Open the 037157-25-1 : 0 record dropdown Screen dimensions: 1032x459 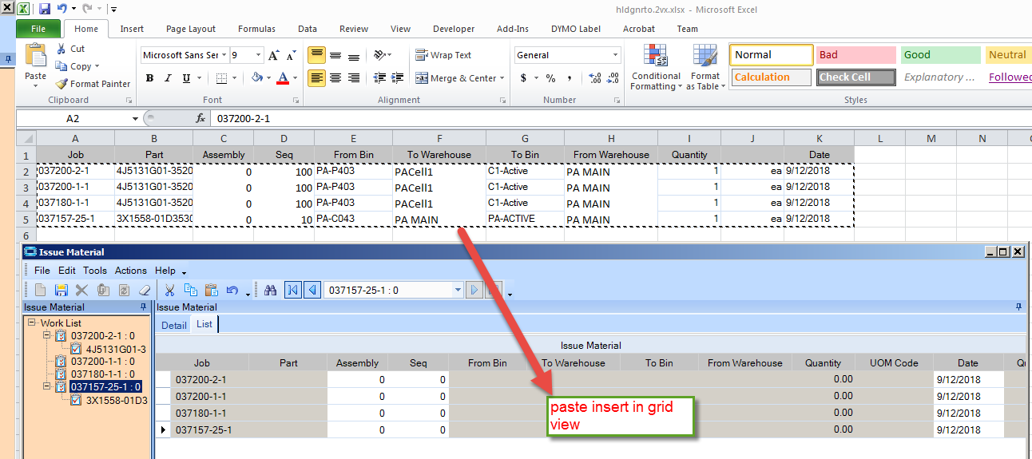pyautogui.click(x=458, y=290)
